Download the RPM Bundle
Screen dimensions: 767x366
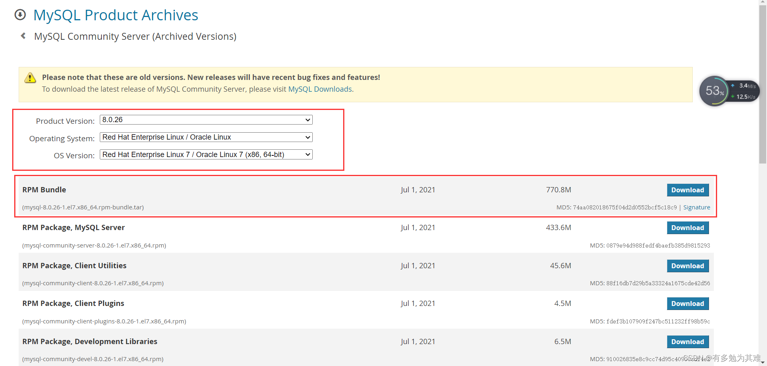click(x=688, y=190)
